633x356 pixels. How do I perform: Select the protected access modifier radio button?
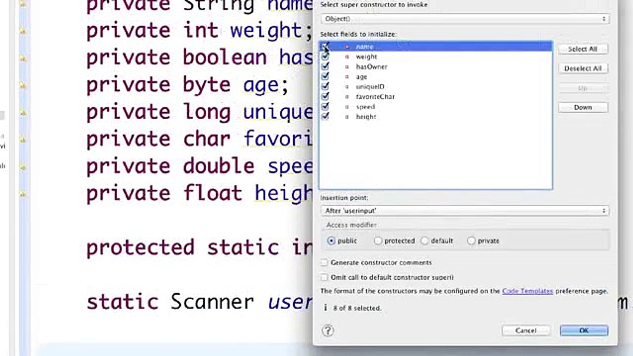(x=377, y=241)
